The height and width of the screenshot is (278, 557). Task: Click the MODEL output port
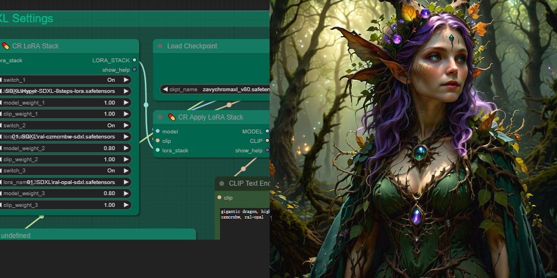tap(267, 131)
